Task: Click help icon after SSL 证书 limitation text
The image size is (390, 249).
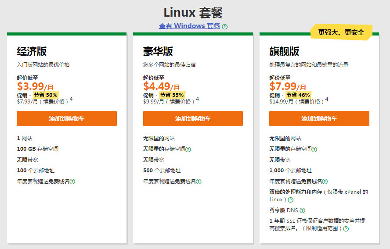Action: tap(346, 229)
